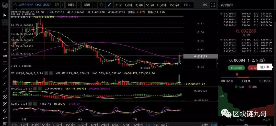Screen dimensions: 276x126
Task: Click the grey 0.032285 price axis label
Action: 201,56
